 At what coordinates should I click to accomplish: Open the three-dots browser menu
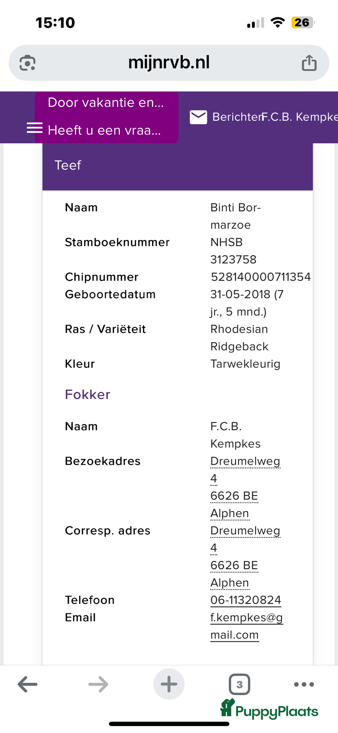[x=304, y=684]
